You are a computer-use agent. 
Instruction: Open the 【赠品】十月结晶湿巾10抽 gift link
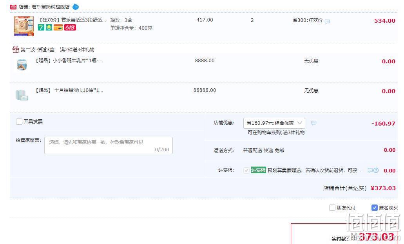pyautogui.click(x=69, y=90)
